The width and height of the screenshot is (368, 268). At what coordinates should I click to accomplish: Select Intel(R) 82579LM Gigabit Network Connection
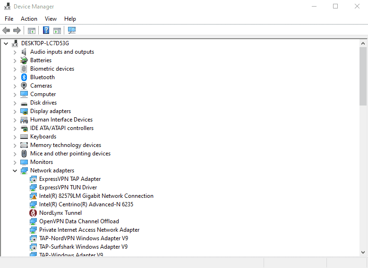(x=96, y=196)
